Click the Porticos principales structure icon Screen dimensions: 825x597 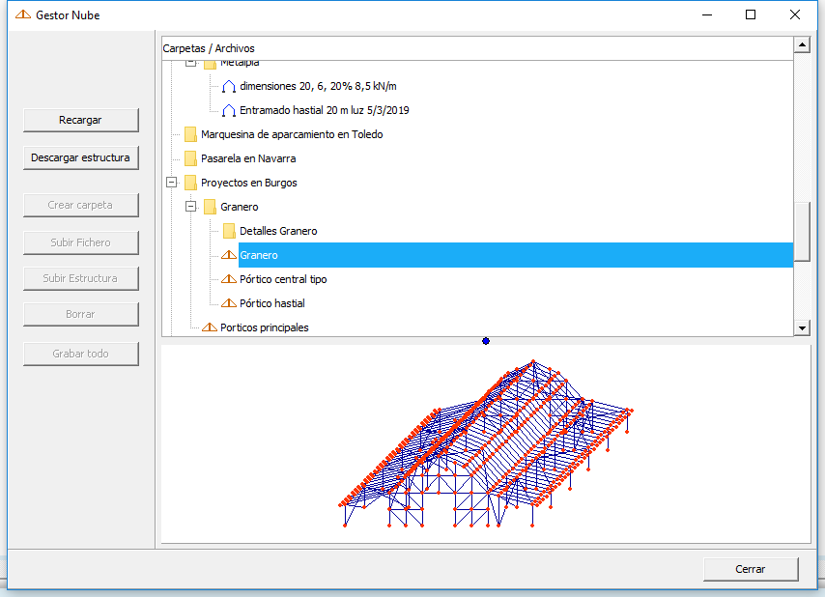(210, 327)
